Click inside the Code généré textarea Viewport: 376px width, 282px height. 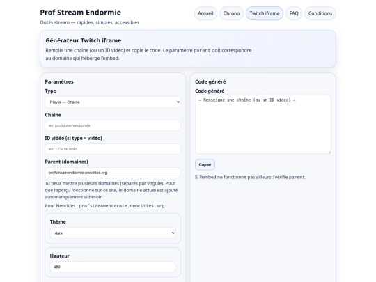pyautogui.click(x=263, y=124)
